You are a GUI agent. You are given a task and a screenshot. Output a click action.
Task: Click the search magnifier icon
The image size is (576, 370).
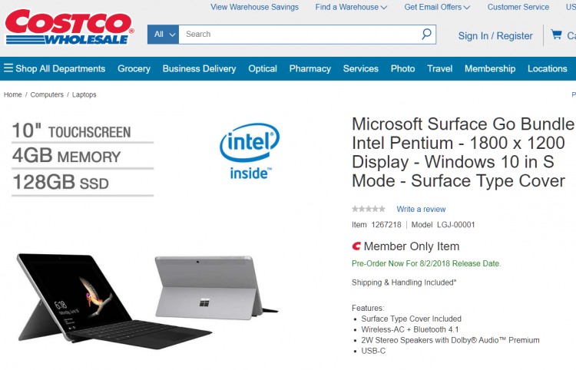tap(426, 34)
